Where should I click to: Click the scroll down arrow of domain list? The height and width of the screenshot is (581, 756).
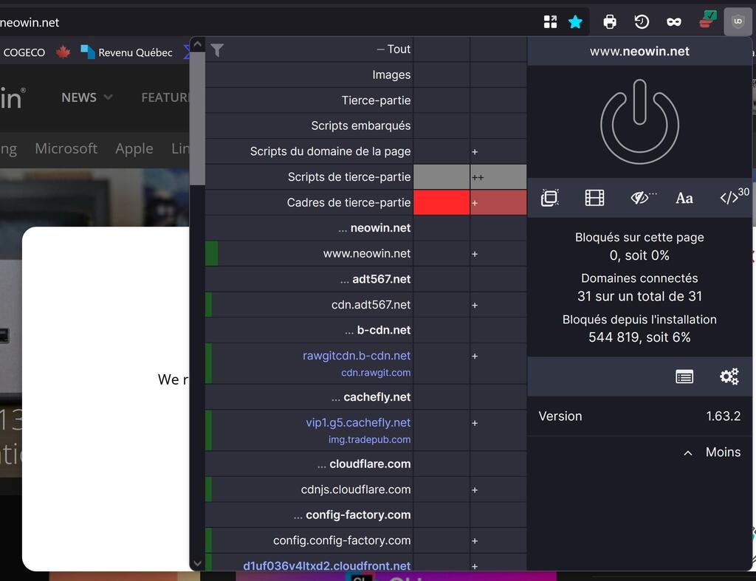point(197,563)
